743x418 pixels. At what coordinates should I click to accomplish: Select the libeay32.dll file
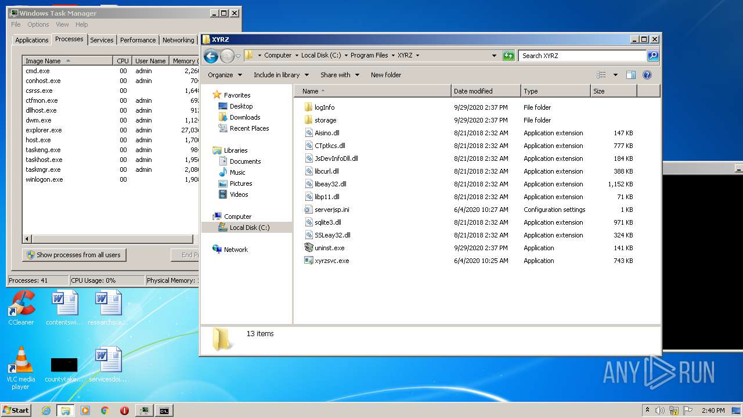[x=330, y=184]
